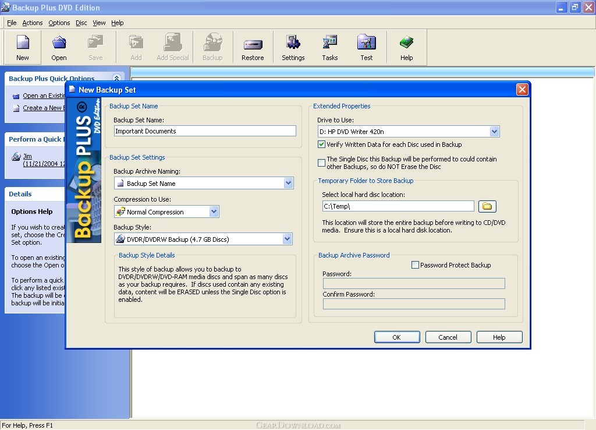This screenshot has width=596, height=430.
Task: Collapse the Backup Plus Quick Options panel
Action: 116,78
